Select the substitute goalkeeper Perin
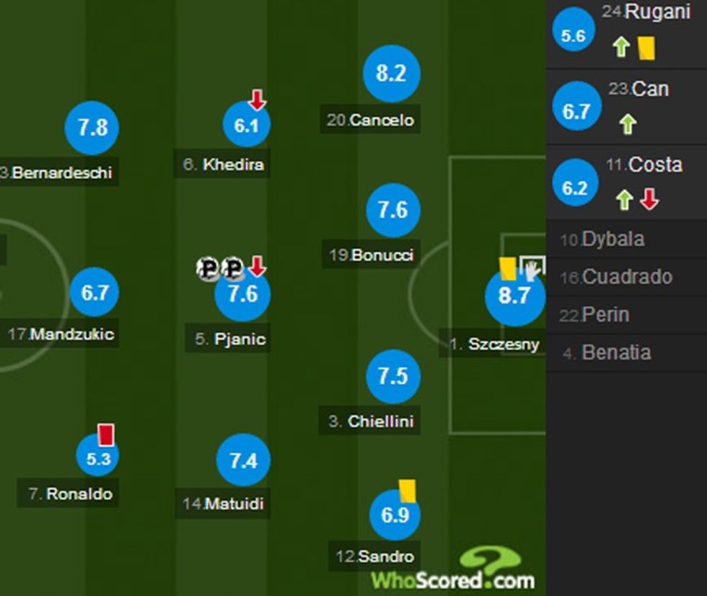 pos(605,315)
